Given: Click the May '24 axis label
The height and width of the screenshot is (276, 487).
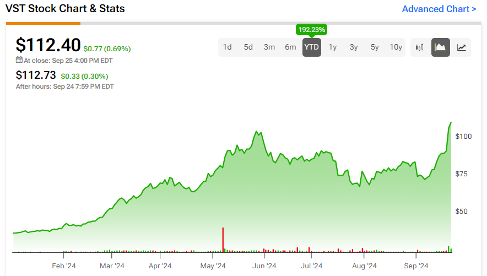Looking at the screenshot, I should tap(213, 266).
